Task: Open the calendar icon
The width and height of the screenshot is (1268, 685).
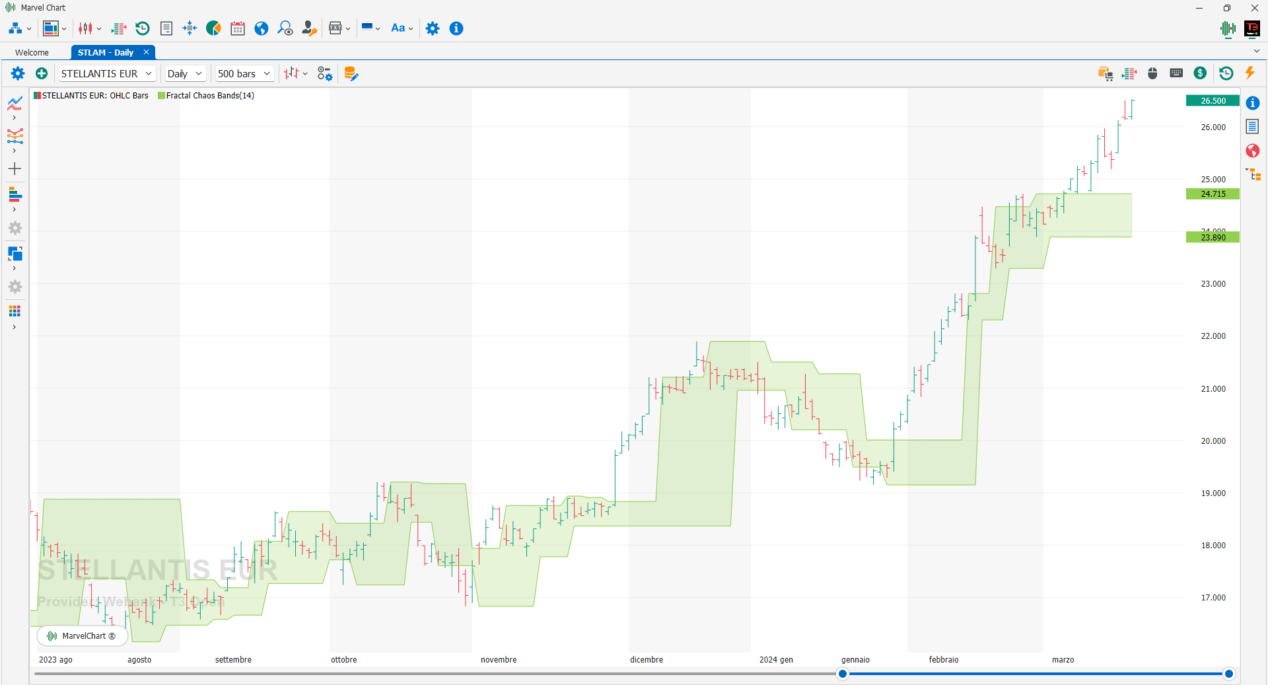Action: [238, 28]
